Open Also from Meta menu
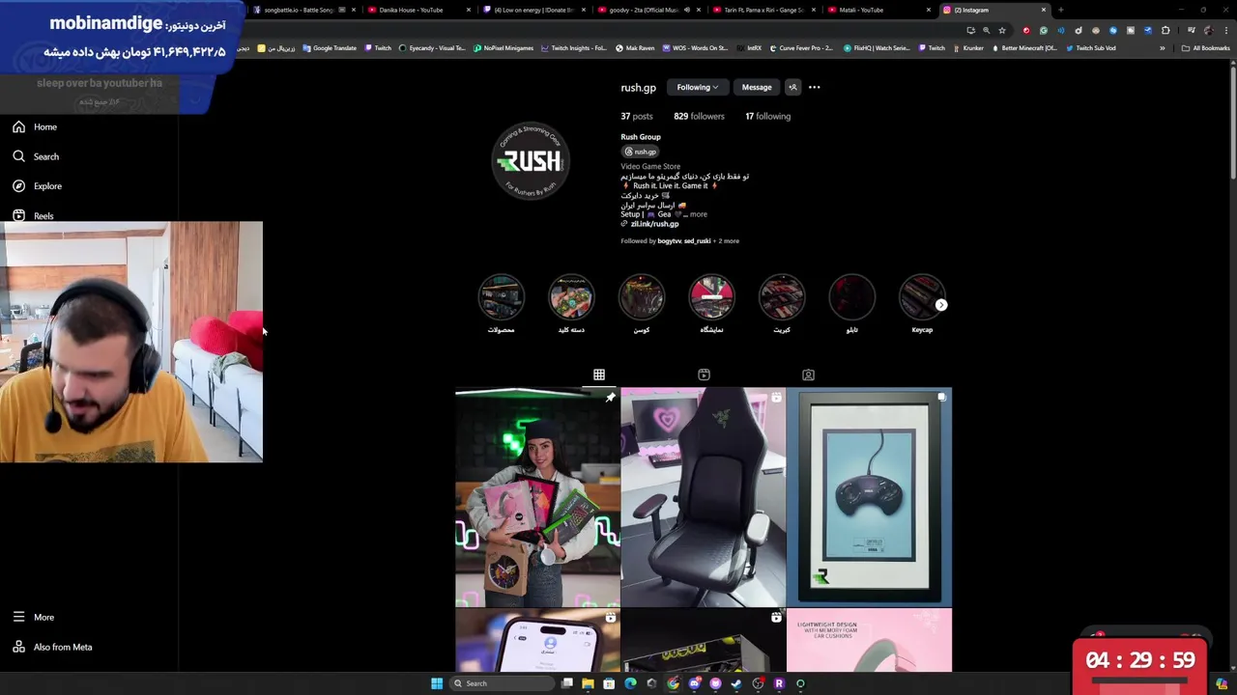 pos(52,647)
